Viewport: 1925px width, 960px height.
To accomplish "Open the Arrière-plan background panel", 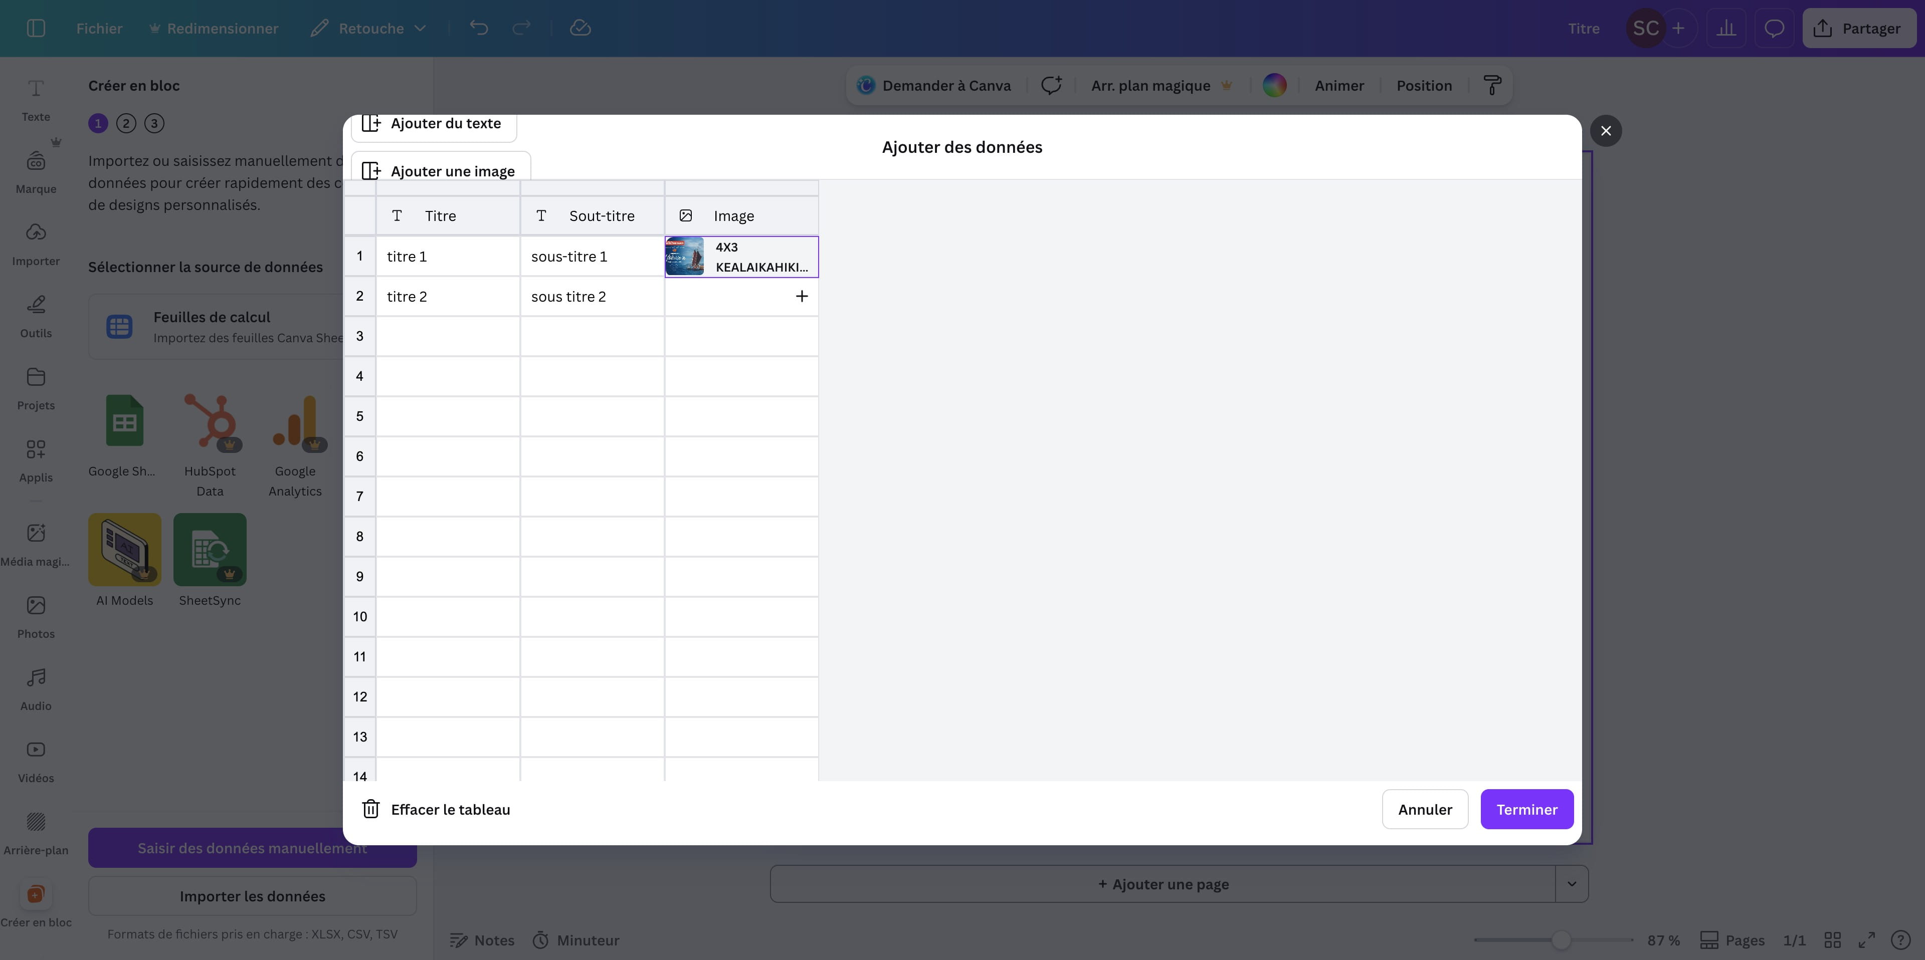I will coord(36,834).
